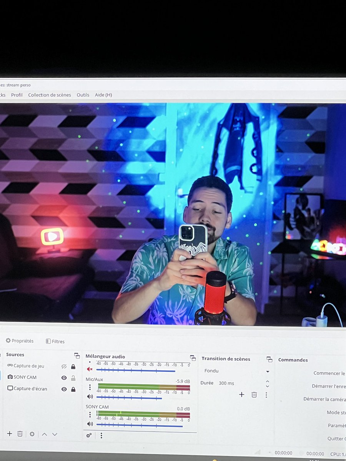Open source properties gear in Sources toolbar
The width and height of the screenshot is (346, 461).
coord(32,434)
